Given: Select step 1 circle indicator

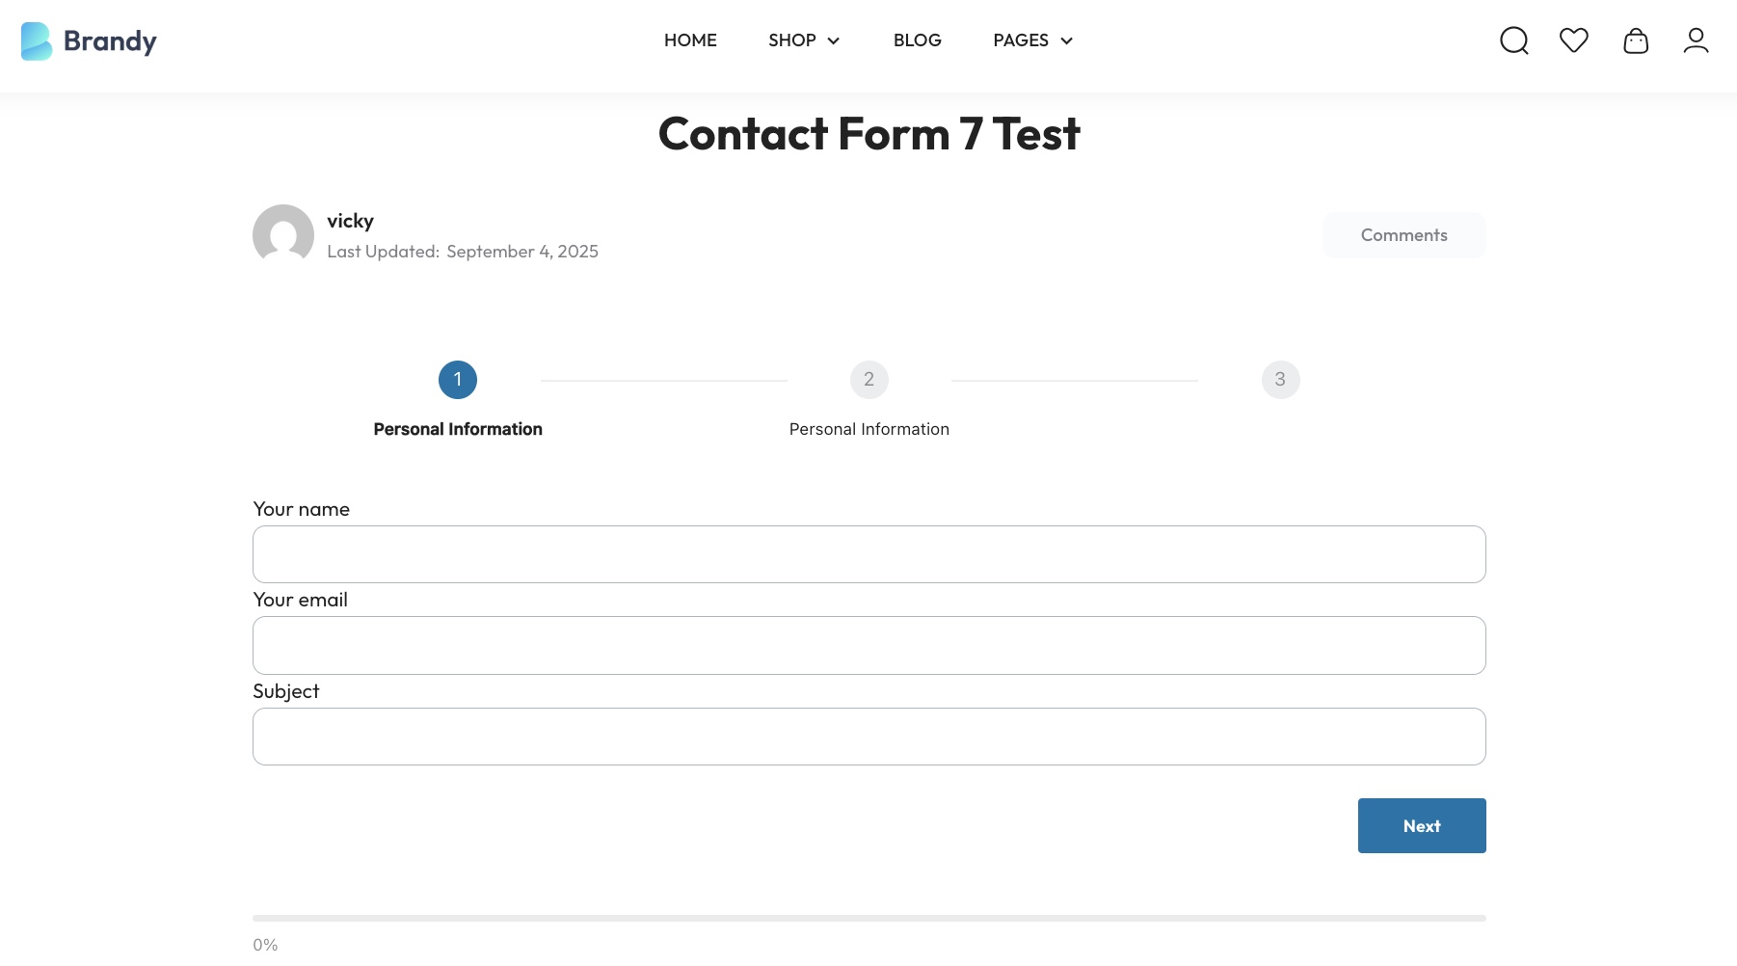Looking at the screenshot, I should [x=458, y=380].
